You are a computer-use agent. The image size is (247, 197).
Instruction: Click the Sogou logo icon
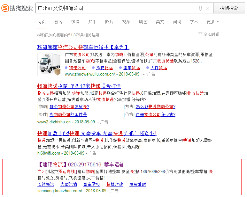pyautogui.click(x=5, y=8)
